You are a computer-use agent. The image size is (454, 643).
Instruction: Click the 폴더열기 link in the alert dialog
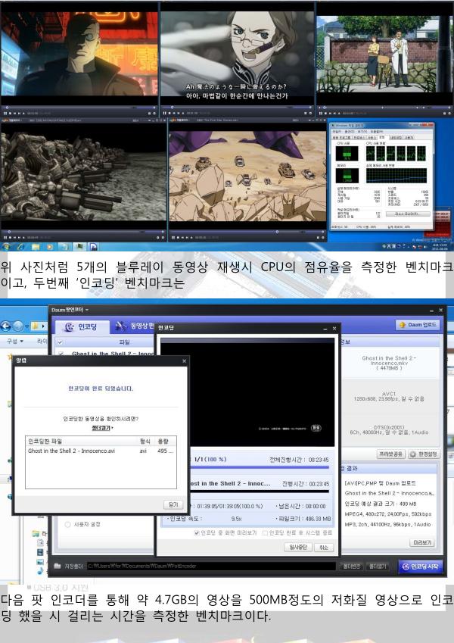tap(101, 428)
